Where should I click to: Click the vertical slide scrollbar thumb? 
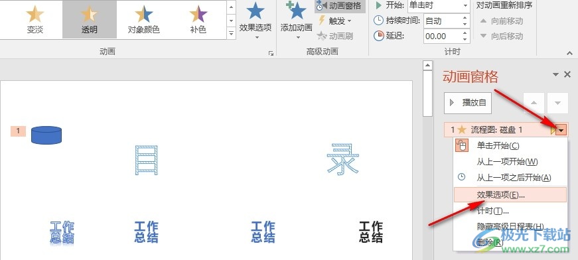click(x=427, y=94)
